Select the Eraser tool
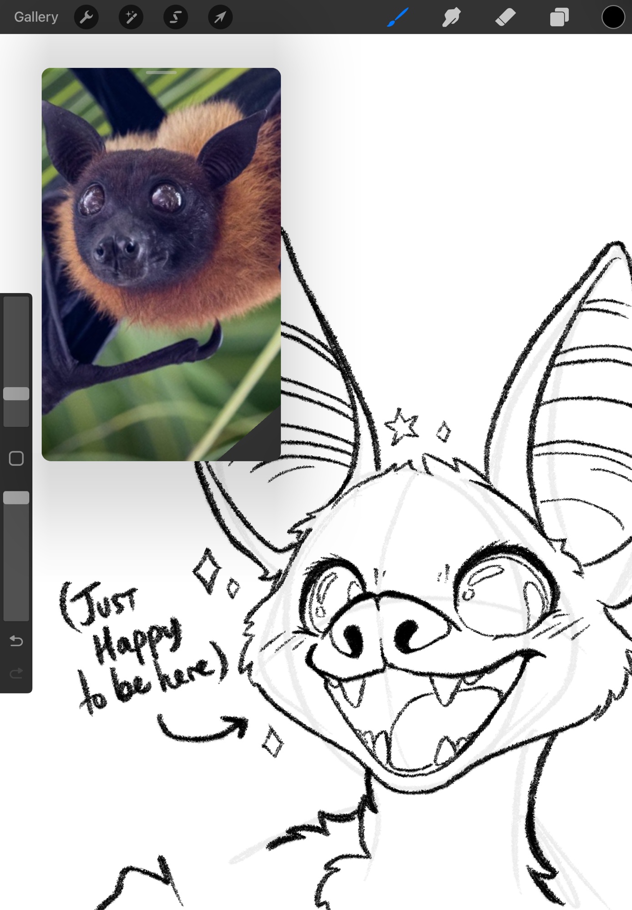This screenshot has width=632, height=910. pos(505,17)
